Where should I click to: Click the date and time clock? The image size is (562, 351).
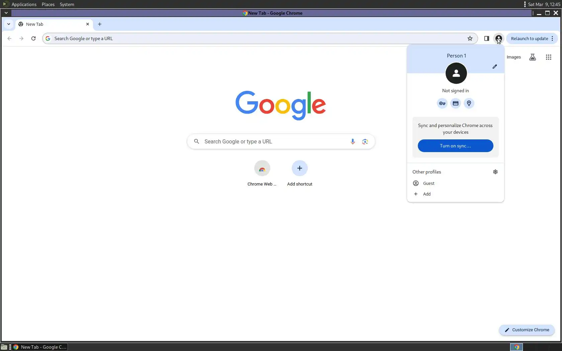(x=544, y=4)
